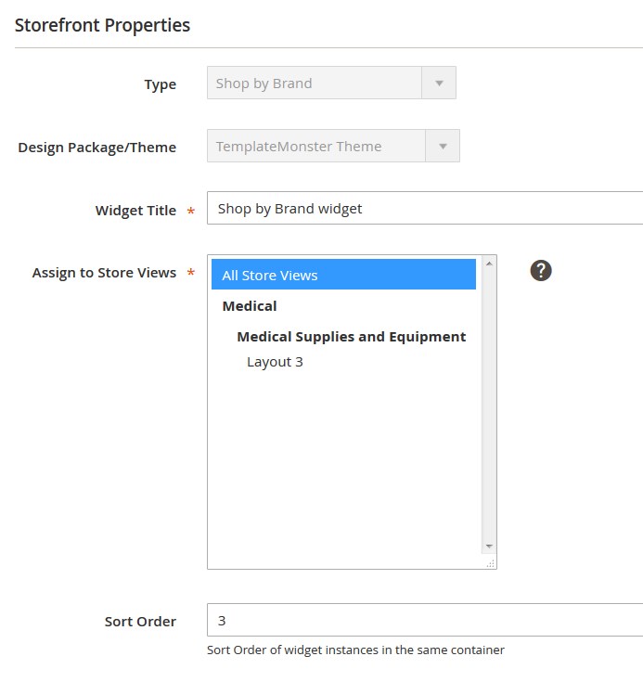Screen dimensions: 643x682
Task: Click the help question mark icon
Action: pyautogui.click(x=541, y=271)
